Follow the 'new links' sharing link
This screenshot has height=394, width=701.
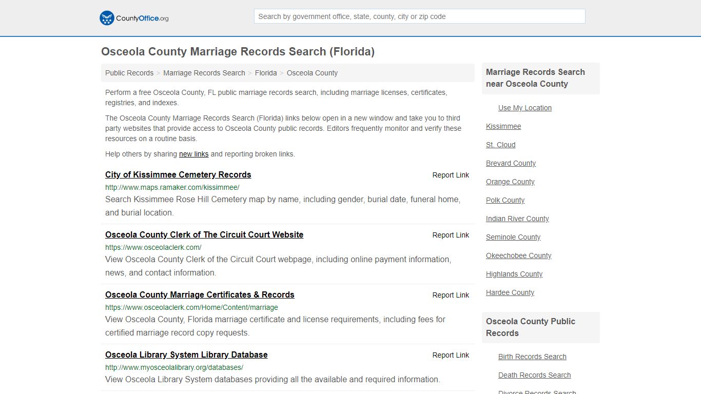193,154
